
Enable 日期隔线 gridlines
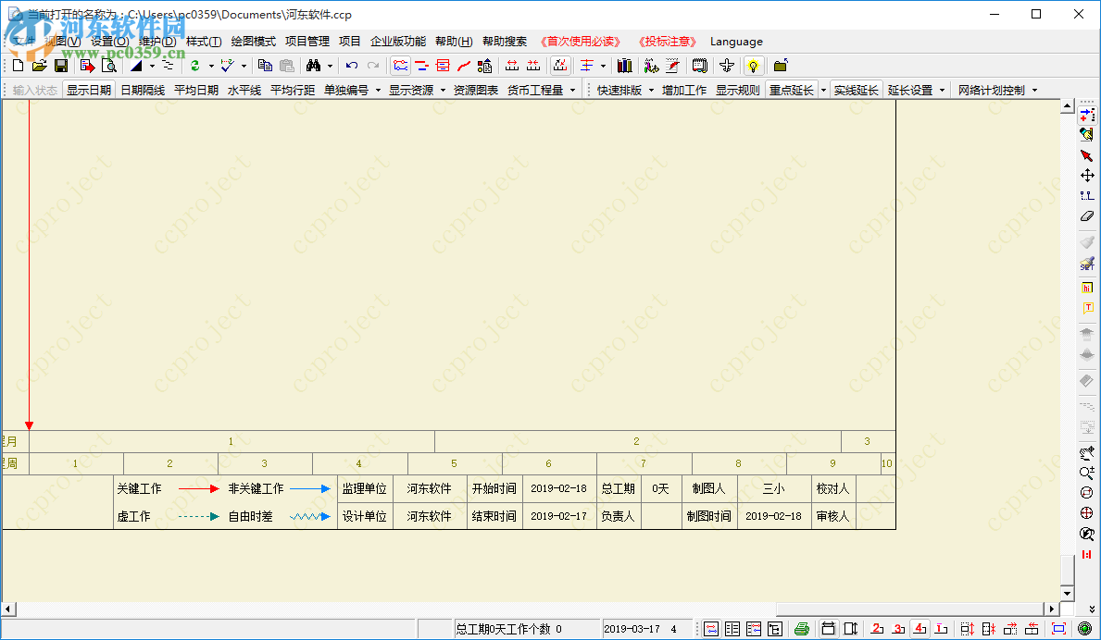143,90
